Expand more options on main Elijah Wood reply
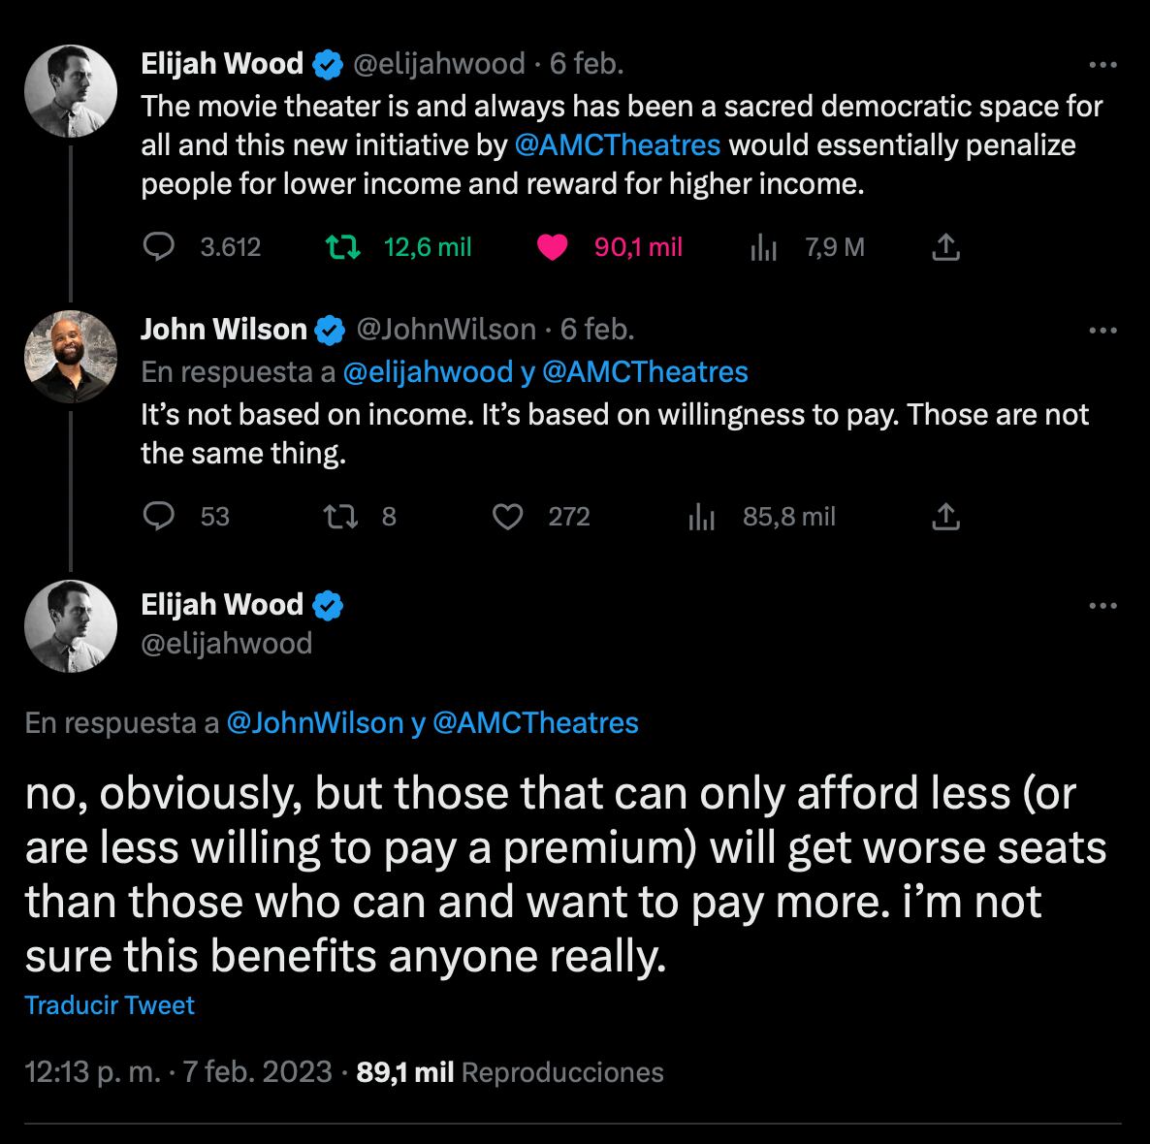Viewport: 1150px width, 1144px height. pyautogui.click(x=1102, y=606)
